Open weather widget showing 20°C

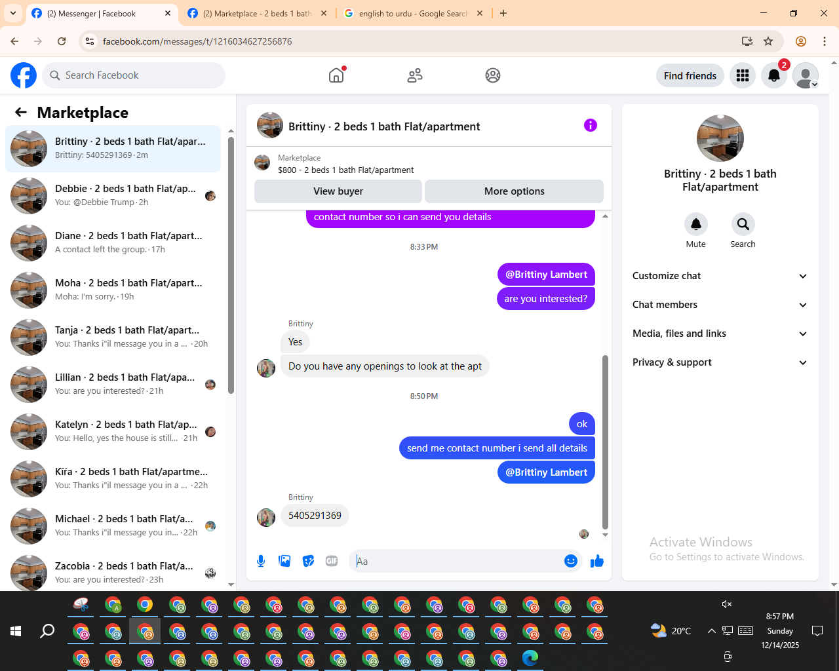(x=671, y=631)
